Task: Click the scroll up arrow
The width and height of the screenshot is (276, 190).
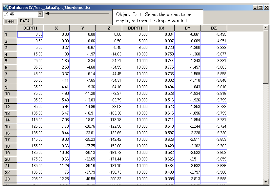Action: click(265, 28)
